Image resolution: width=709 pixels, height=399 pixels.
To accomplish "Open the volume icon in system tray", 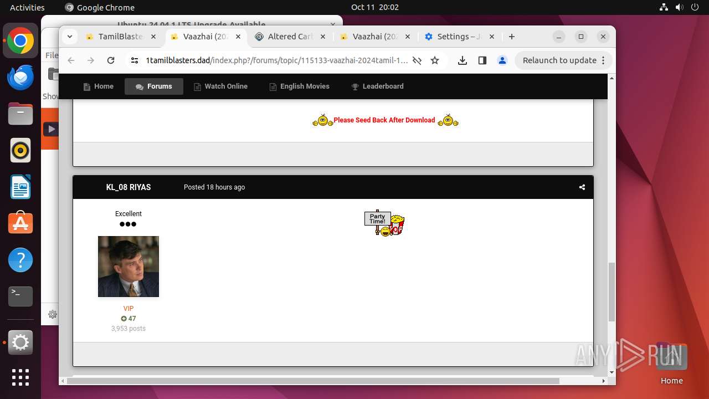I will (679, 7).
